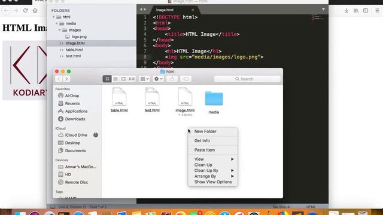Screen dimensions: 383x215
Task: Open Documents in Finder sidebar
Action: point(72,150)
